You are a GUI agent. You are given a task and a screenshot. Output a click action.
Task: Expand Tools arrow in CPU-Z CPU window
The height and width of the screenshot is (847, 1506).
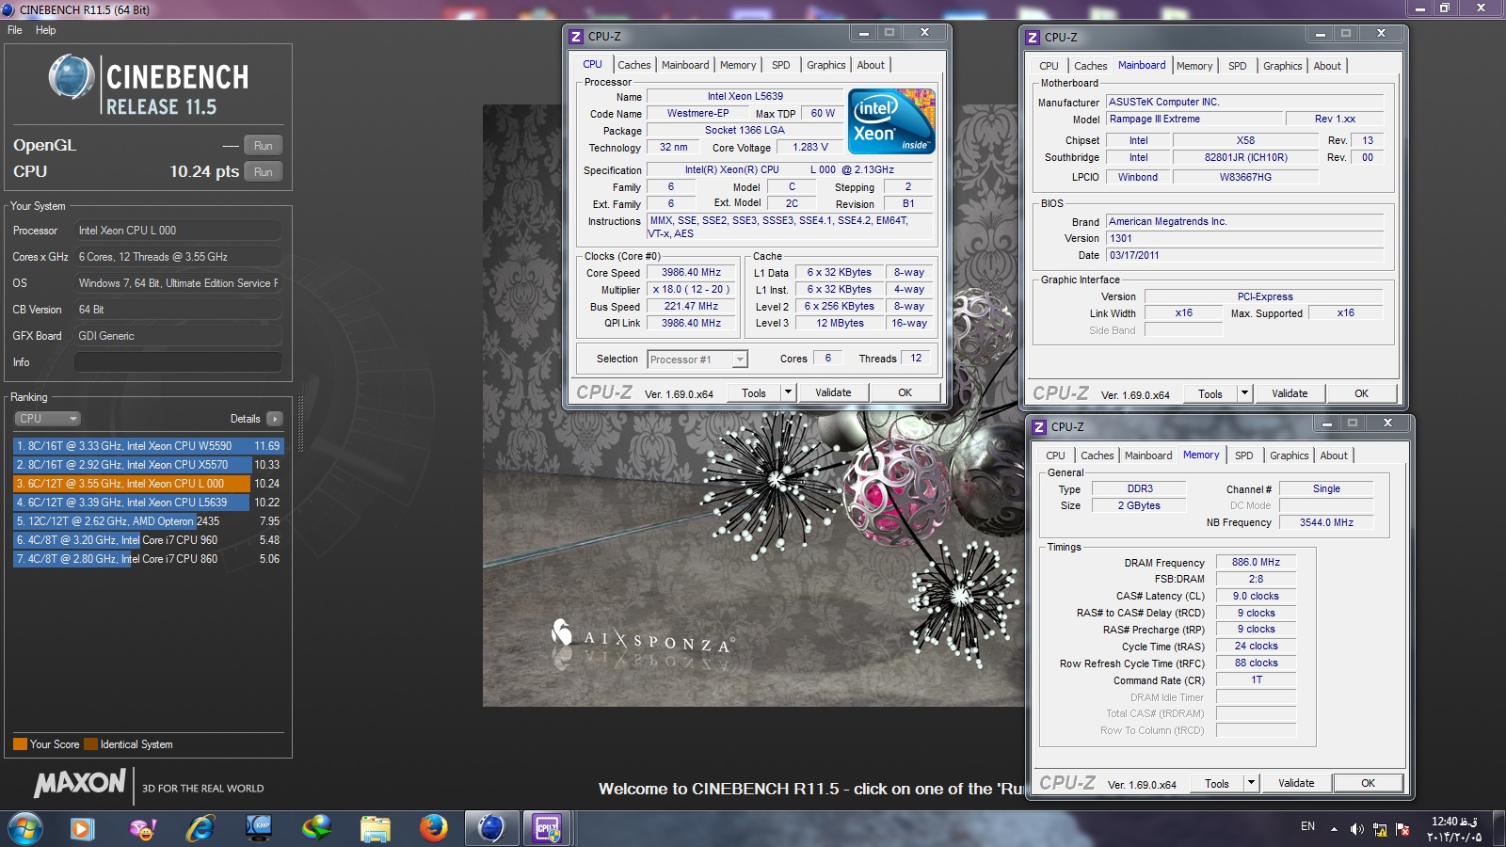[x=789, y=392]
